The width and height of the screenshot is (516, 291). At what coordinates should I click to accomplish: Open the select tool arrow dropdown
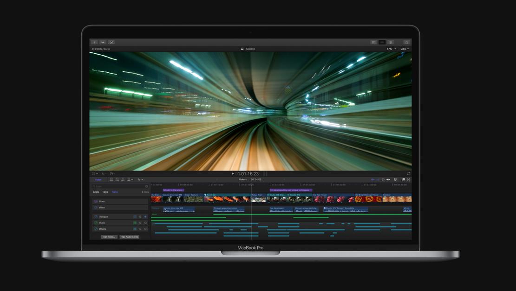point(140,180)
